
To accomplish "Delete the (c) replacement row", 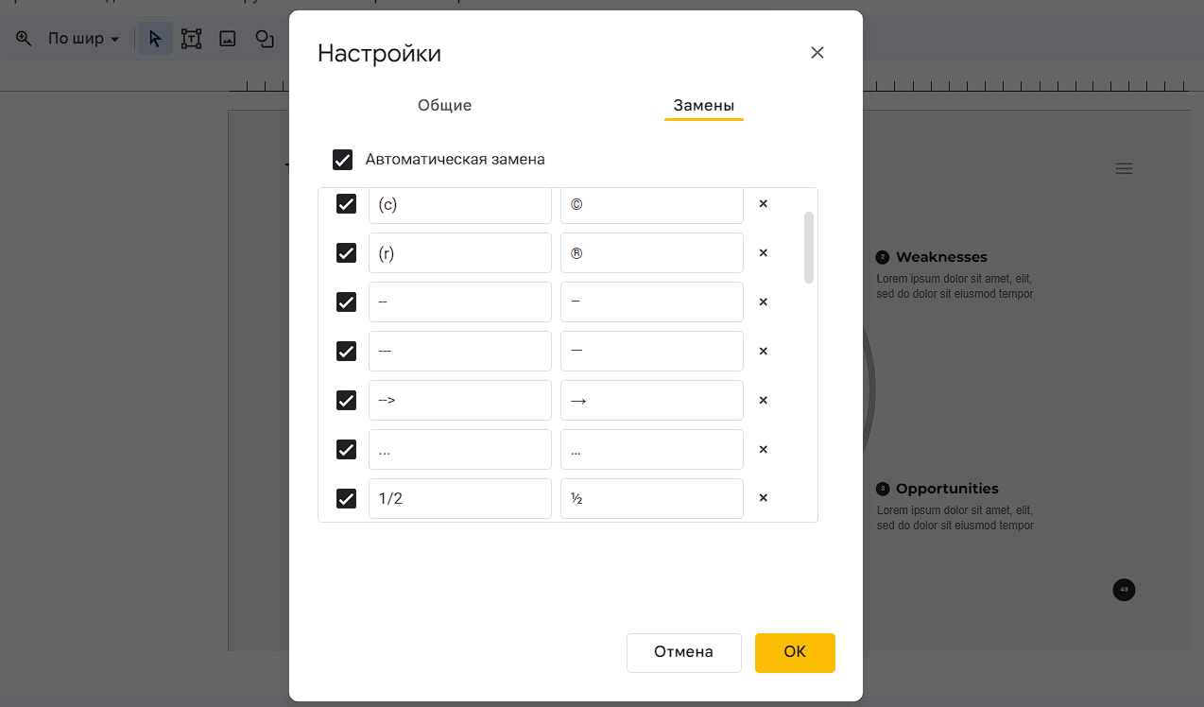I will click(x=764, y=203).
